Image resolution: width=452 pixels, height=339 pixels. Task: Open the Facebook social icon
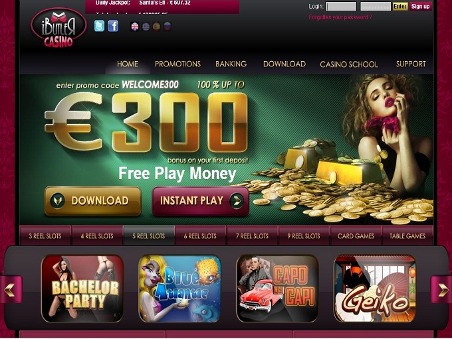point(113,26)
